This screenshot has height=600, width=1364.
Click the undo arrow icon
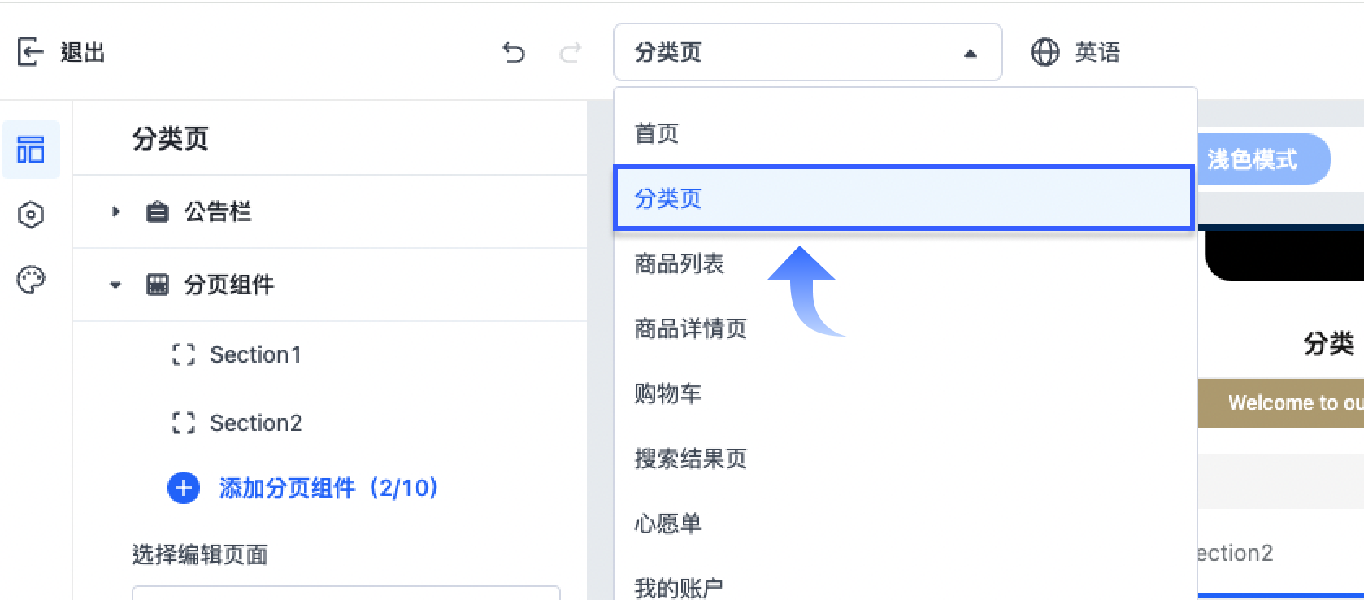(x=514, y=53)
